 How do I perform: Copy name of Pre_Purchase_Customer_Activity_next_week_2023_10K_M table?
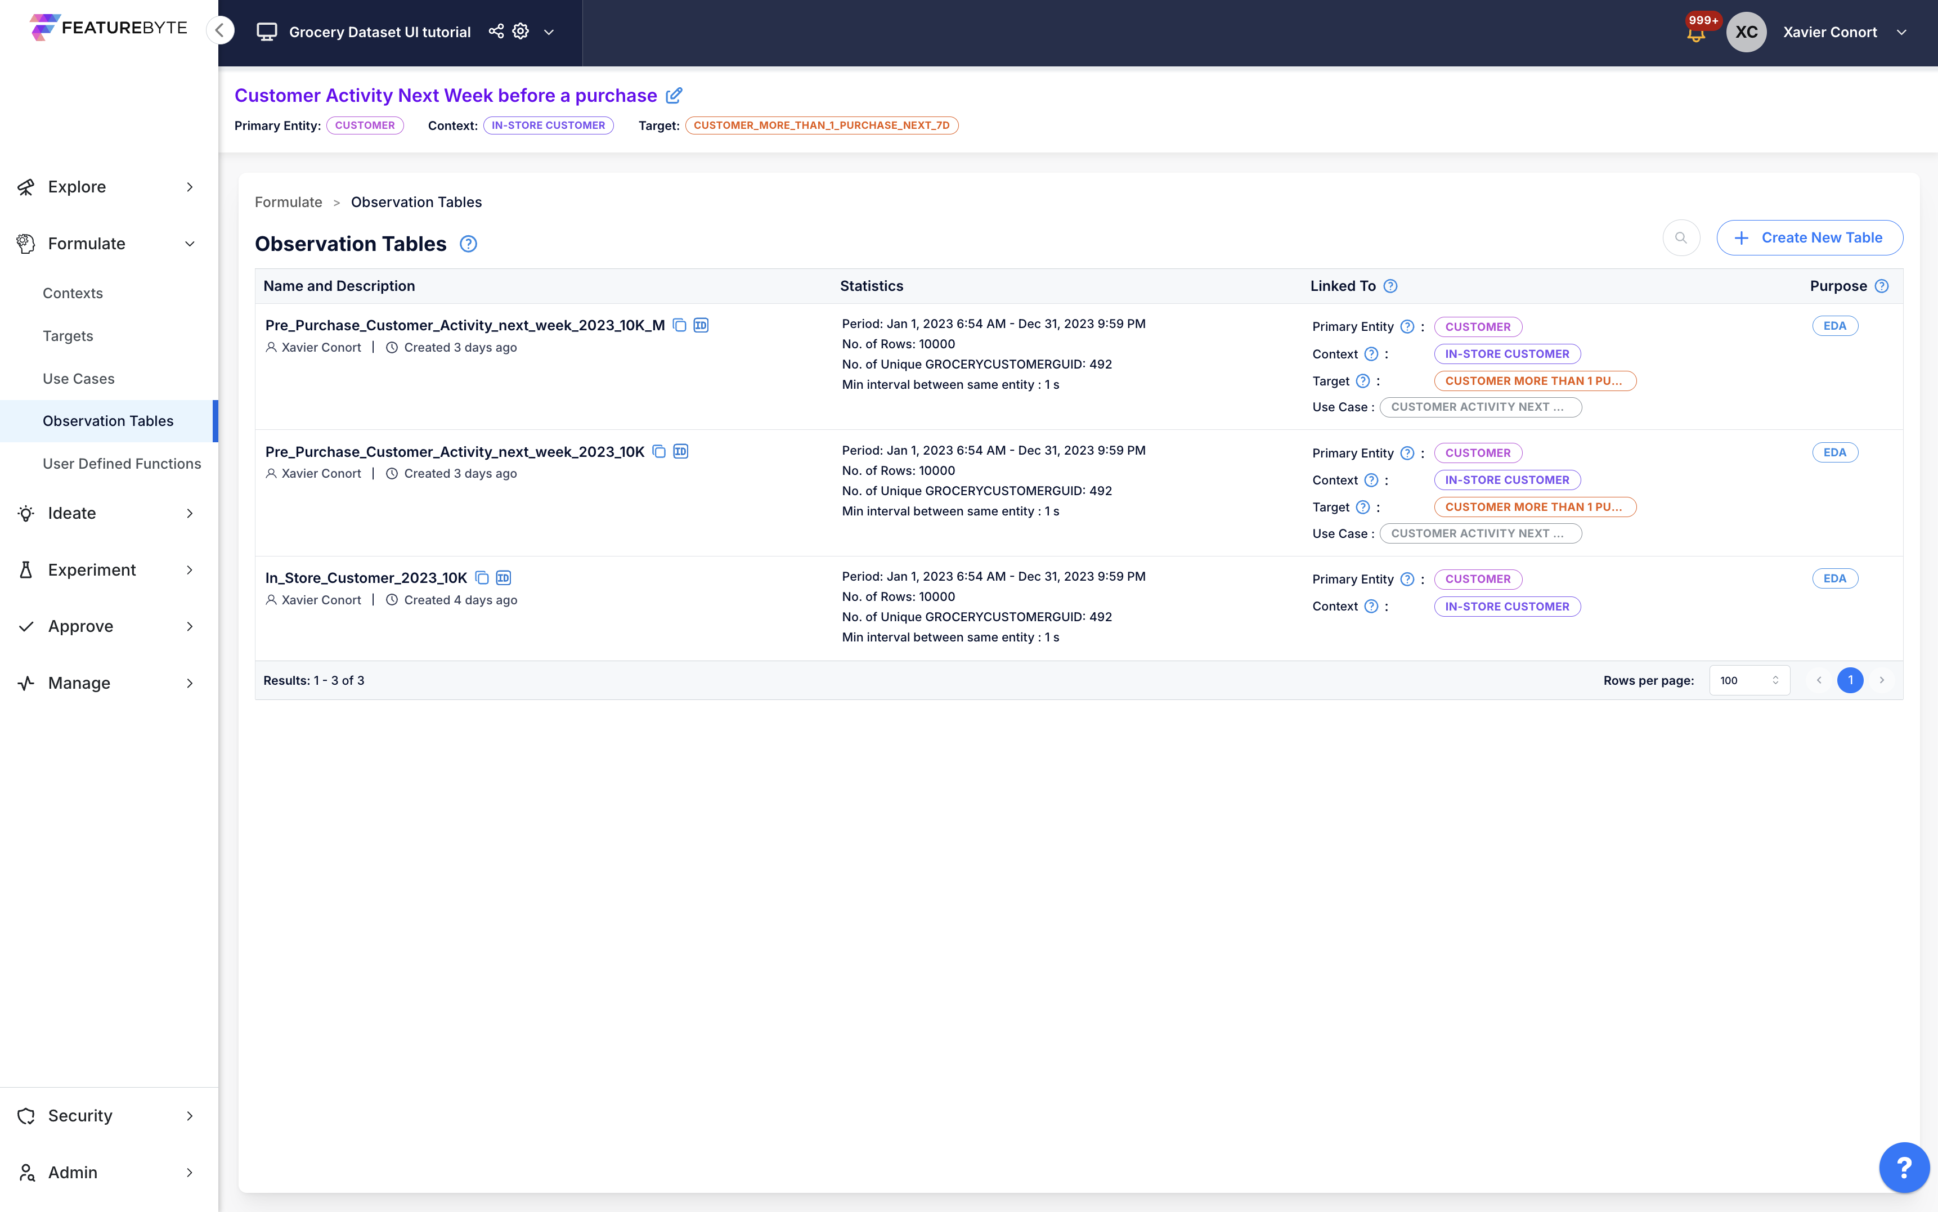coord(679,325)
